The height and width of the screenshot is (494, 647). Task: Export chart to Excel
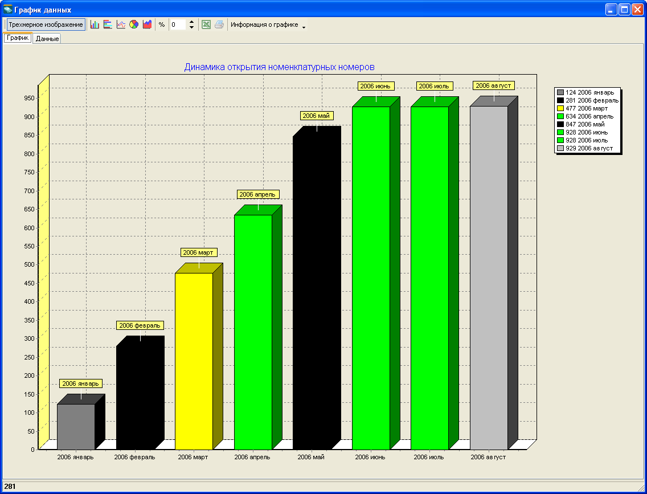(x=206, y=25)
